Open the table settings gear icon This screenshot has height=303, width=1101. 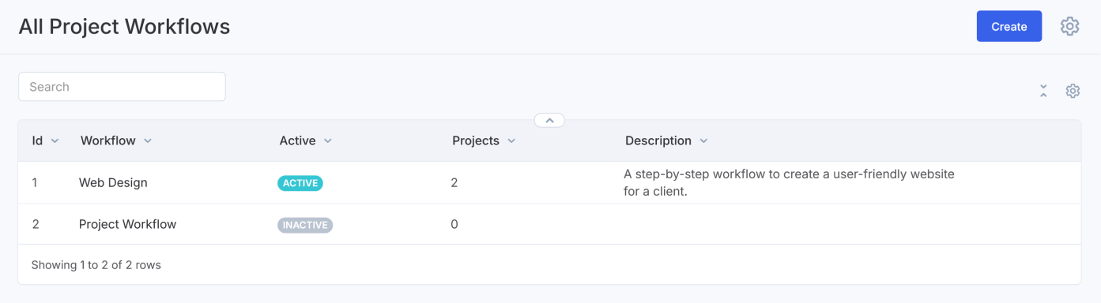click(1073, 91)
